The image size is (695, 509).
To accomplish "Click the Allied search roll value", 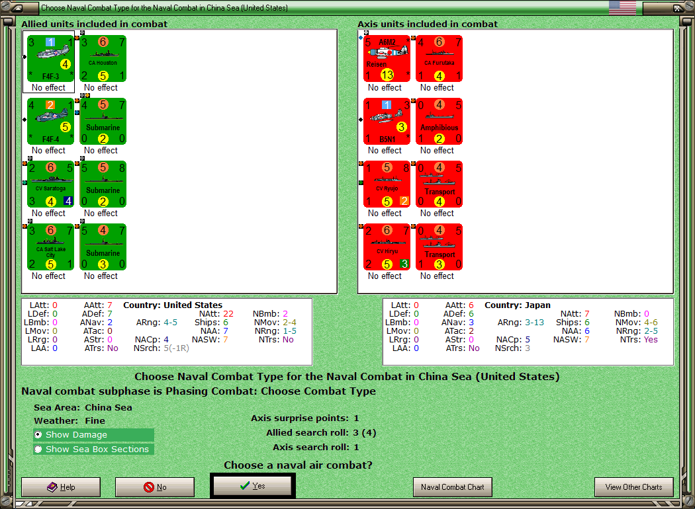I will coord(364,432).
